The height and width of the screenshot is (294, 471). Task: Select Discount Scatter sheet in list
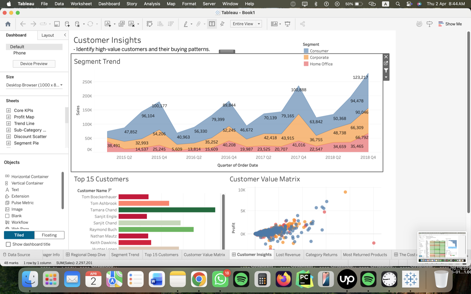(30, 136)
